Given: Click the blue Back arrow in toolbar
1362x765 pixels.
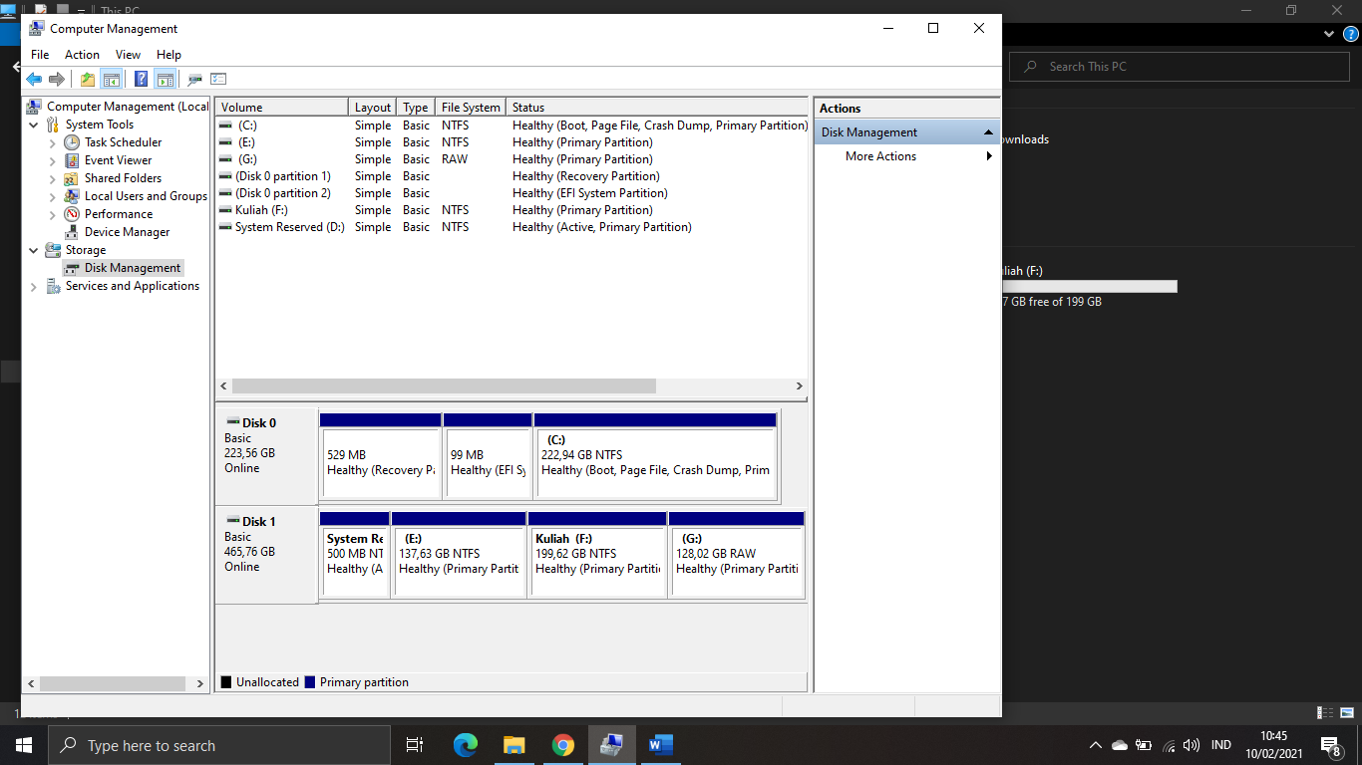Looking at the screenshot, I should (34, 80).
